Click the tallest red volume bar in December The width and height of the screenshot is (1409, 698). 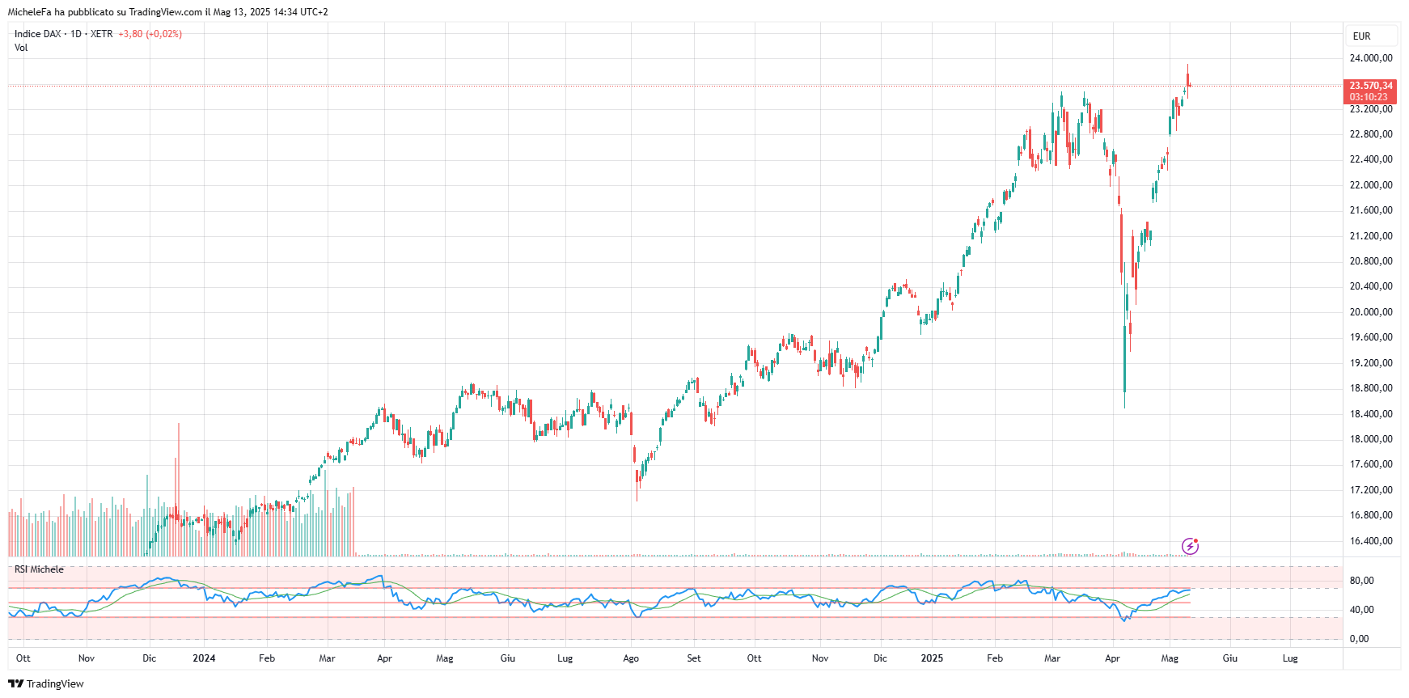coord(179,485)
